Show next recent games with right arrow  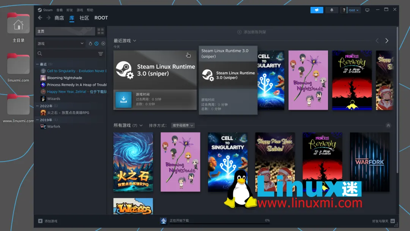point(387,41)
